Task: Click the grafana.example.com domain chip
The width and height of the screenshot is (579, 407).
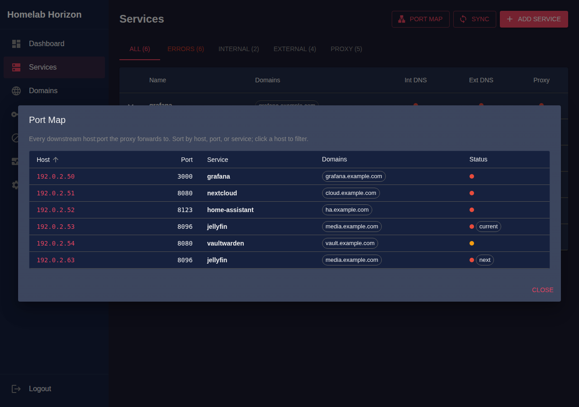Action: point(354,176)
